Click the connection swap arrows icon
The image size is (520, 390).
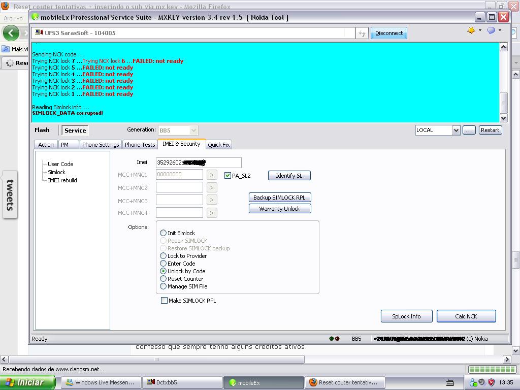[362, 33]
